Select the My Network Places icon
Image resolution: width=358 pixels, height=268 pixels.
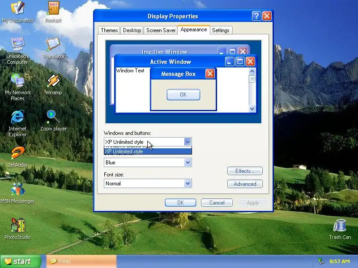click(17, 87)
